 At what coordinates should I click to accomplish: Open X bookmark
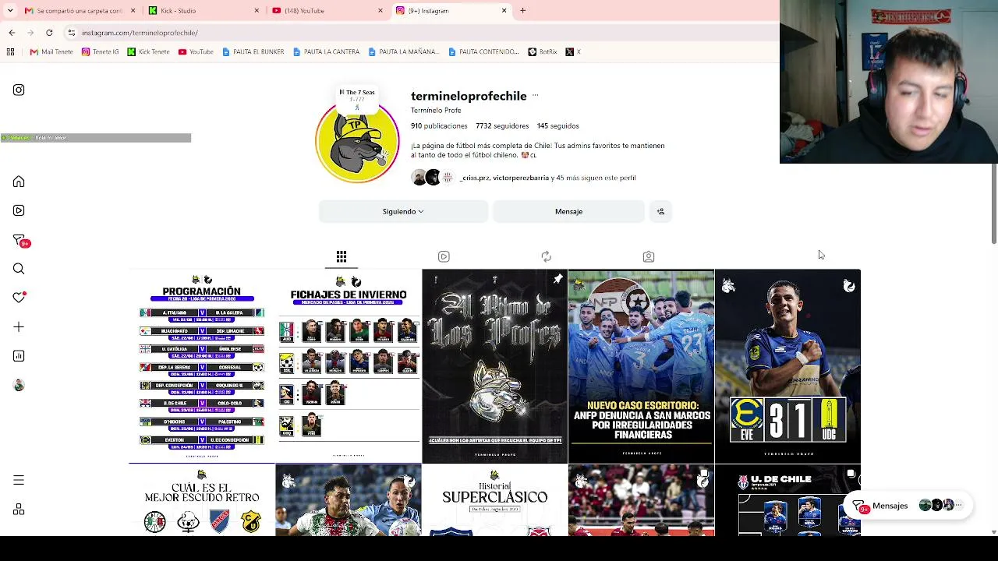click(573, 51)
